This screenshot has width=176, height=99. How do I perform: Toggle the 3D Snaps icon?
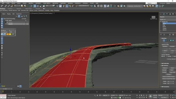[64, 6]
